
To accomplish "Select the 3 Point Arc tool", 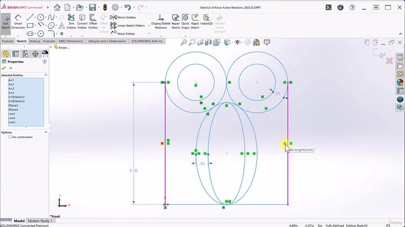I will point(40,25).
